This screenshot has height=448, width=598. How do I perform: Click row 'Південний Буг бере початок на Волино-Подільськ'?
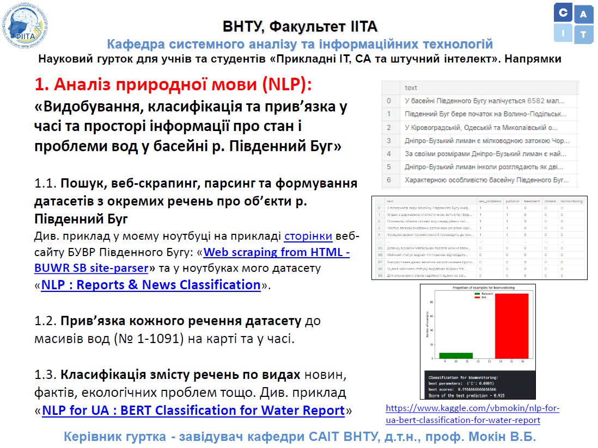[480, 114]
